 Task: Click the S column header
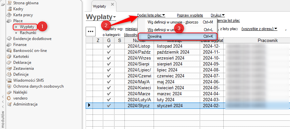(119, 40)
